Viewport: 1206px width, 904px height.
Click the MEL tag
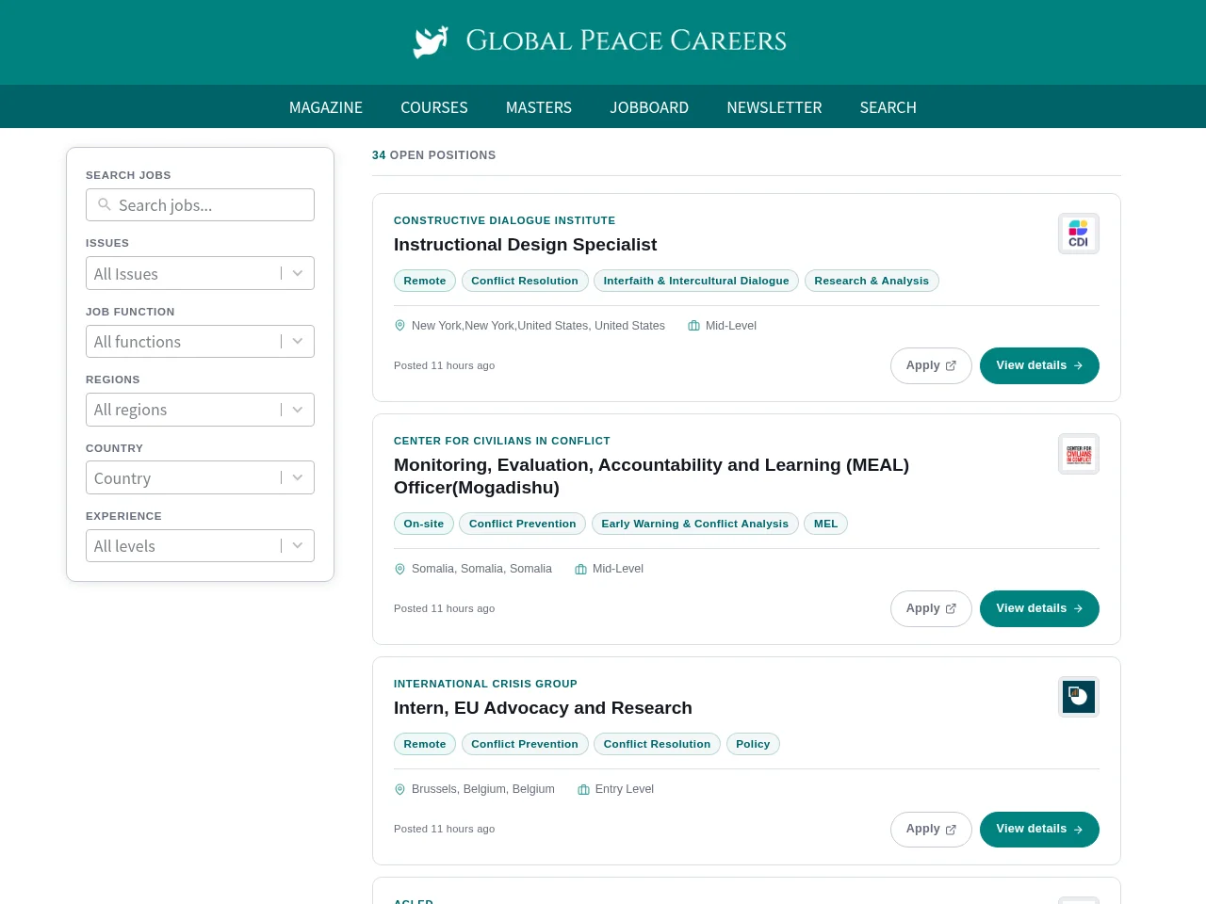click(x=825, y=524)
